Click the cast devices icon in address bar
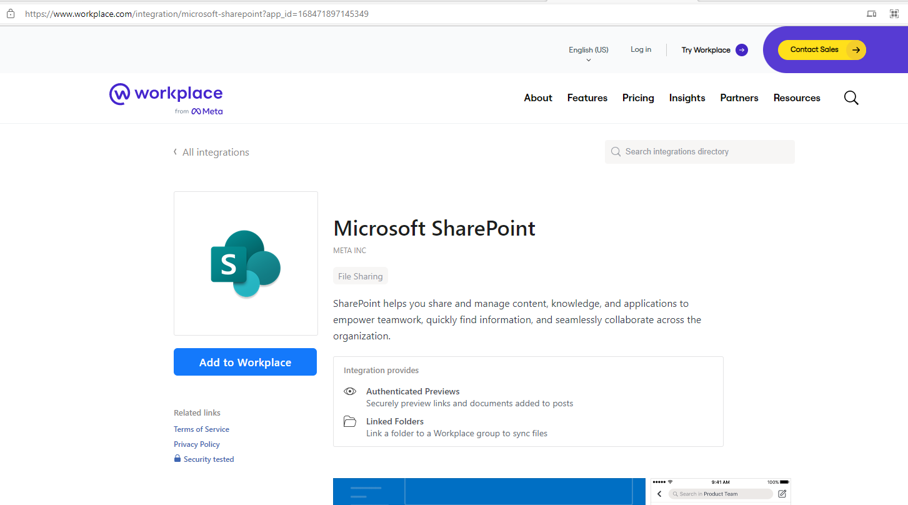Screen dimensions: 908x505 point(871,14)
